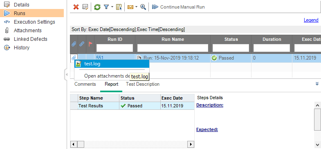
Task: Click the red X delete run icon
Action: 76,7
